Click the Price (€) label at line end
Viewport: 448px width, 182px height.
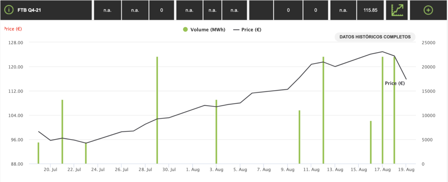pyautogui.click(x=395, y=84)
